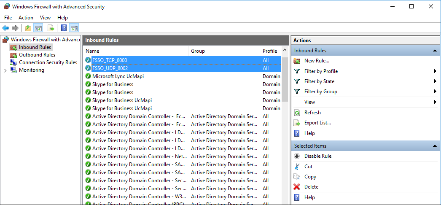Click Disable Rule in Selected Items
The height and width of the screenshot is (205, 441).
317,156
